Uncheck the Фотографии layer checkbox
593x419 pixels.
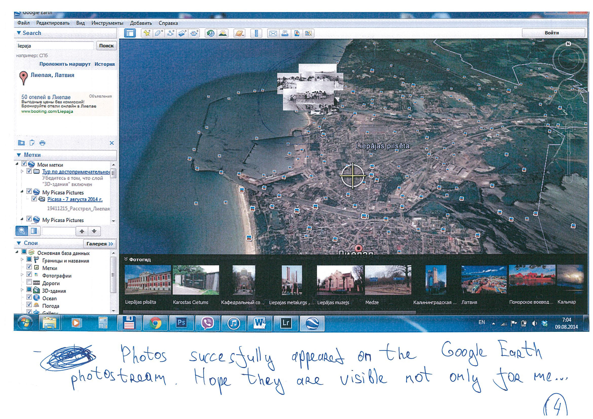29,274
